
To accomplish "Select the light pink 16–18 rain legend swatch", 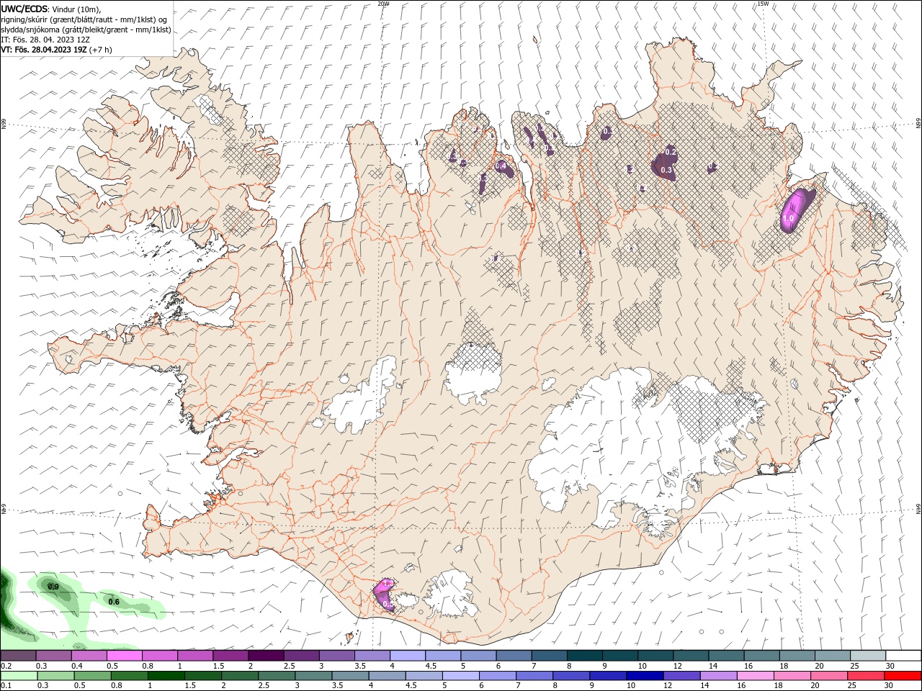I will point(754,676).
